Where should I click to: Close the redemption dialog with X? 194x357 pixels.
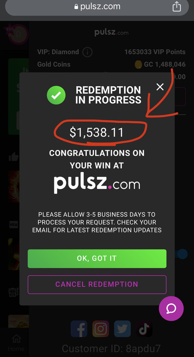pos(160,87)
